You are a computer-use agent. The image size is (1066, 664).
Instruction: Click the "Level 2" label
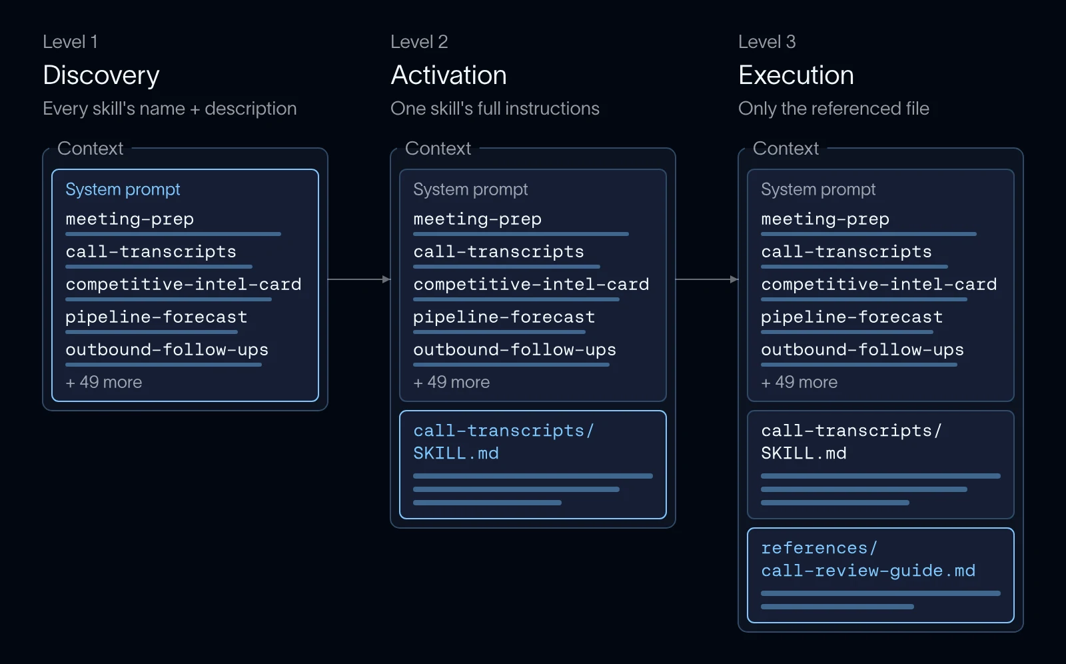[419, 41]
